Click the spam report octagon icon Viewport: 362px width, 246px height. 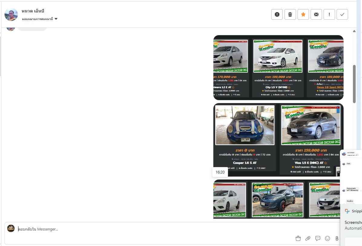pyautogui.click(x=277, y=14)
